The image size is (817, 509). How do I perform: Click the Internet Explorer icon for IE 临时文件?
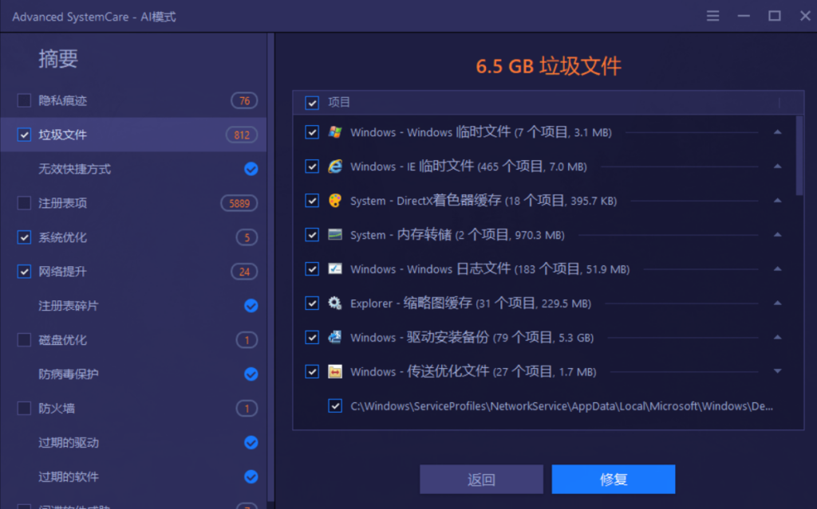(x=335, y=166)
